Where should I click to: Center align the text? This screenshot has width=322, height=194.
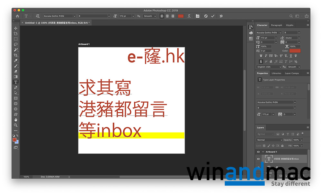167,16
